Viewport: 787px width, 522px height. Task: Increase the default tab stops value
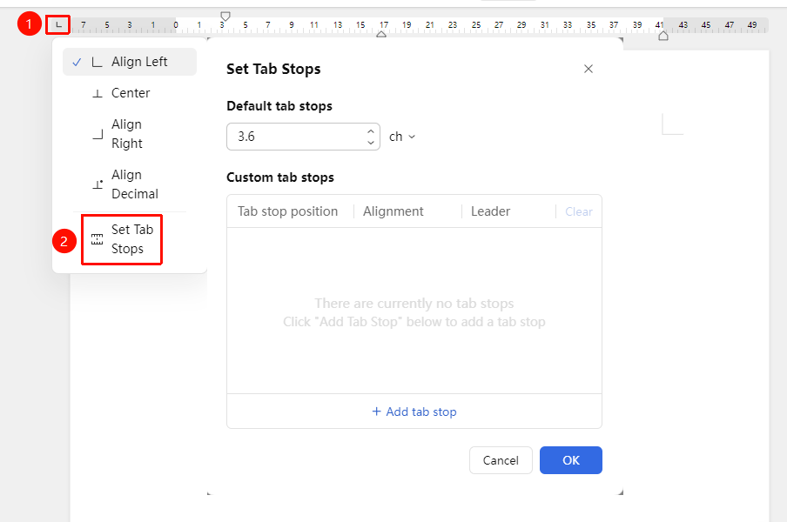[x=371, y=131]
